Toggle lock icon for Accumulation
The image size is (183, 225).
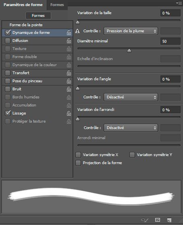[69, 105]
